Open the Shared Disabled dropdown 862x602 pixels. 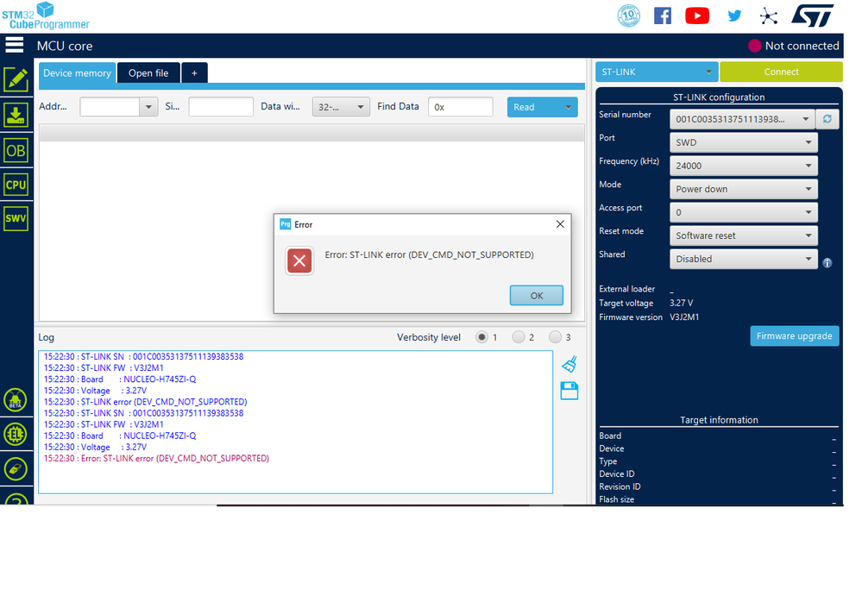tap(743, 259)
